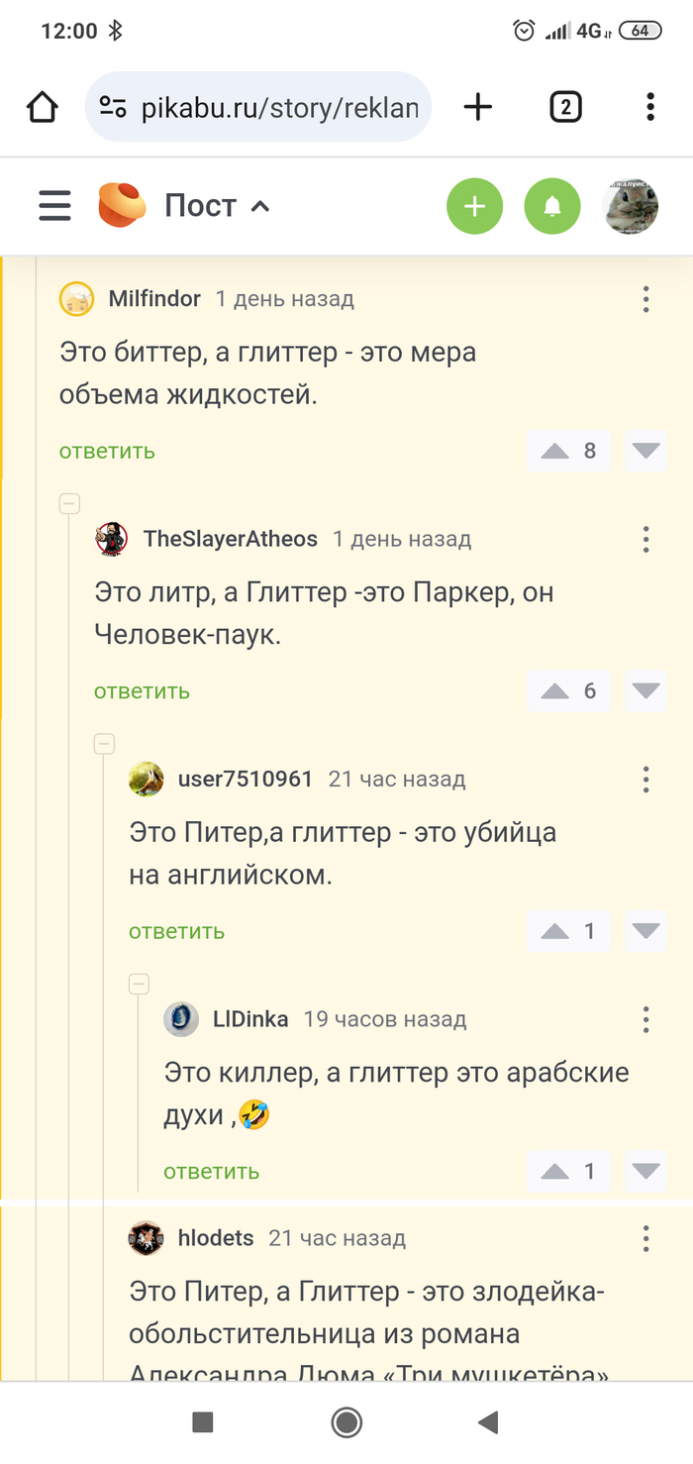Tap the address bar showing pikabu.ru

(x=257, y=106)
